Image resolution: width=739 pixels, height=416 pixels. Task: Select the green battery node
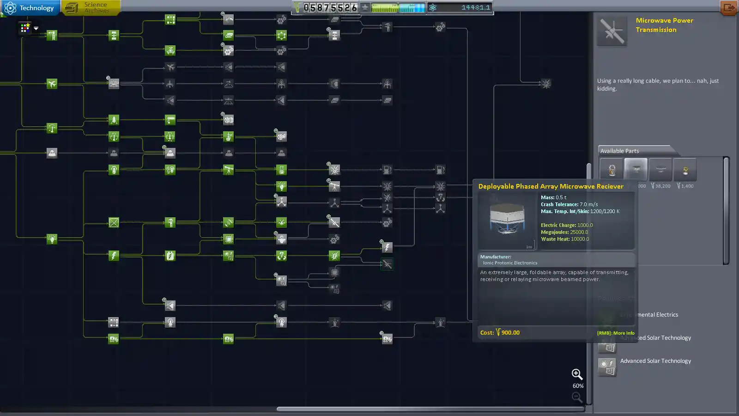point(170,256)
